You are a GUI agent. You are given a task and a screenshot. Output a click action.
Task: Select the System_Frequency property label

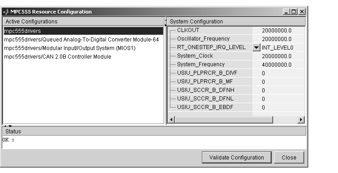click(201, 64)
